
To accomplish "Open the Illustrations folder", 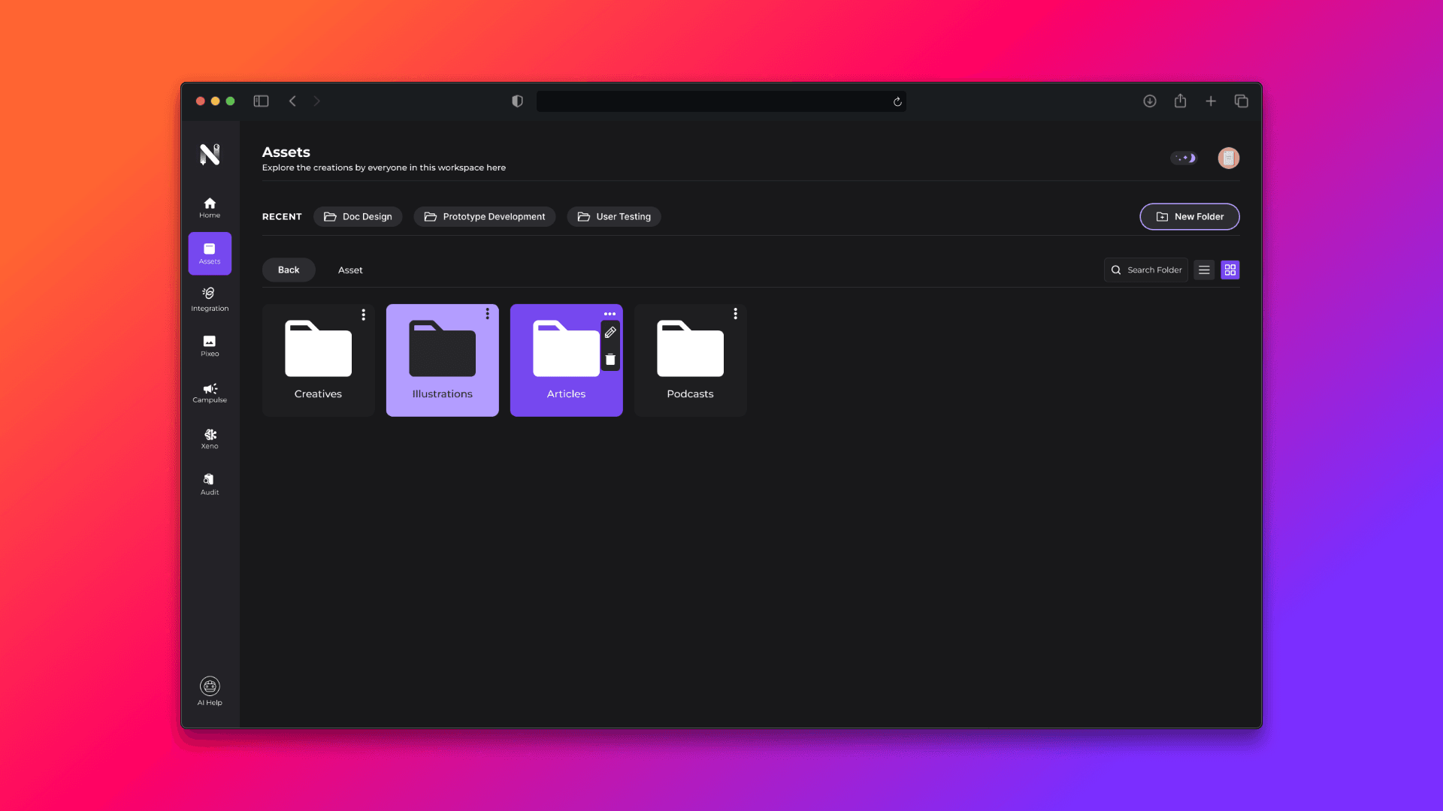I will 442,360.
